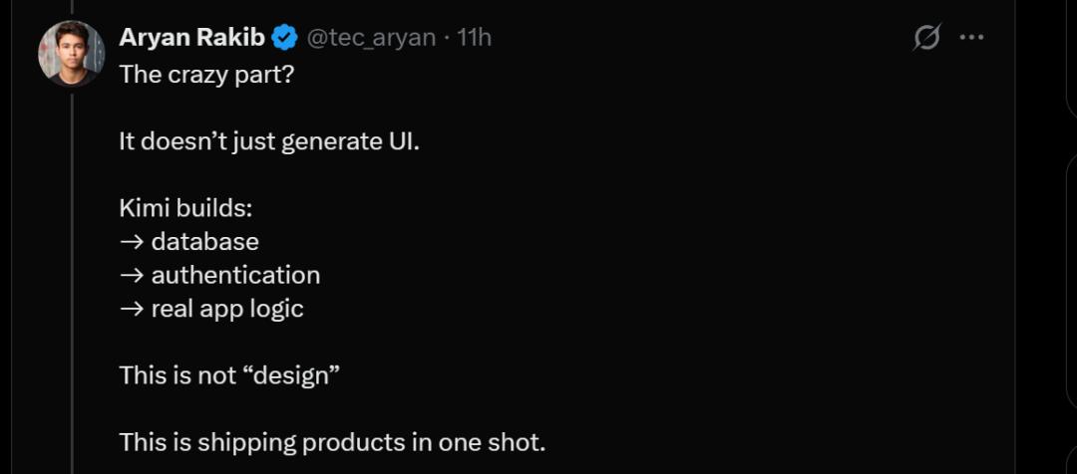
Task: Click the Grok explain-this-post icon
Action: click(x=926, y=38)
